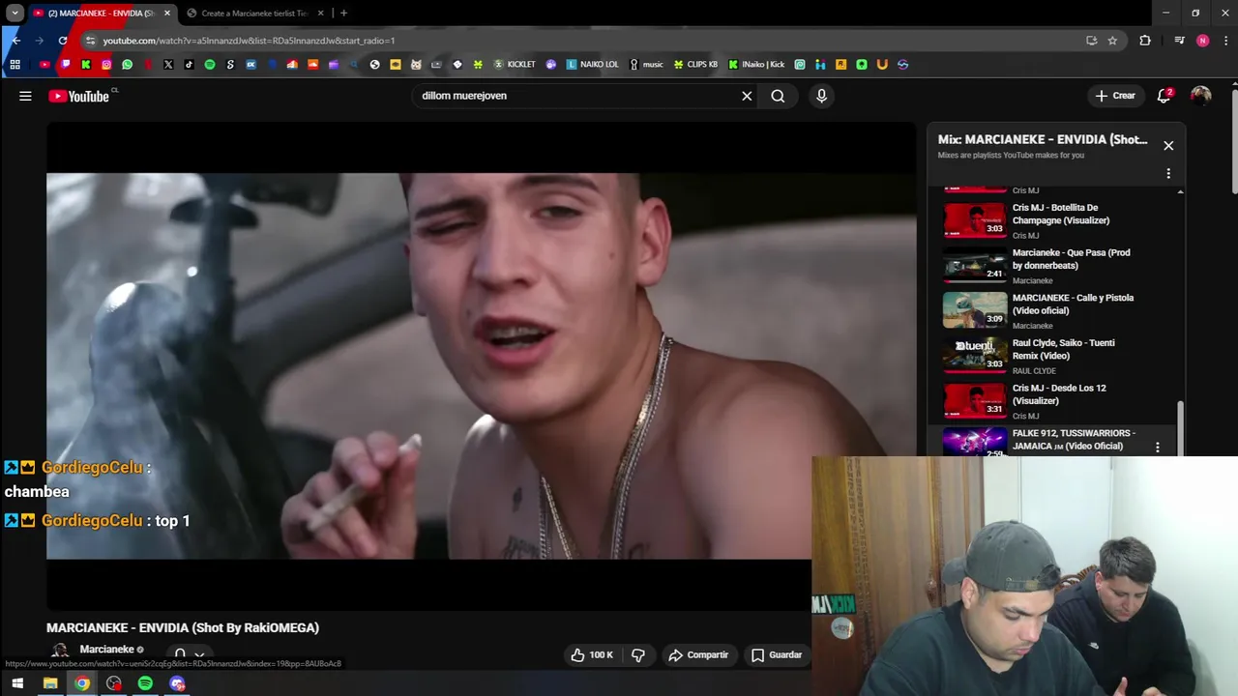Open WhatsApp bookmark icon

127,65
